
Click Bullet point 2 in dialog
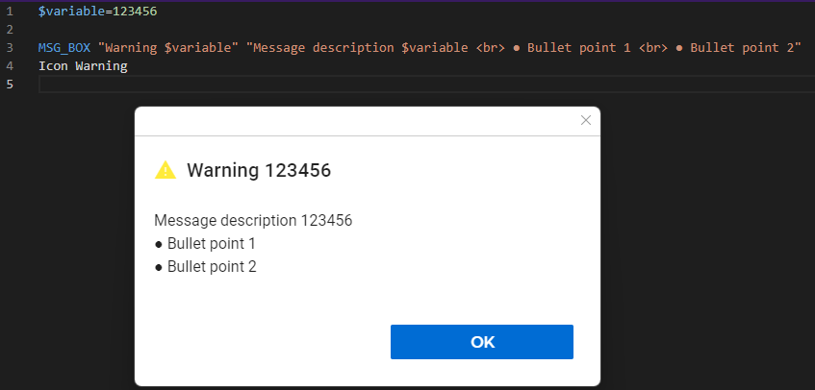(205, 267)
